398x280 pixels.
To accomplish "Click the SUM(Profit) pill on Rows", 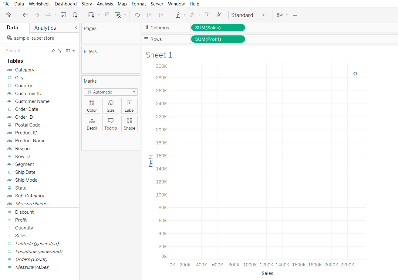I will tap(218, 39).
